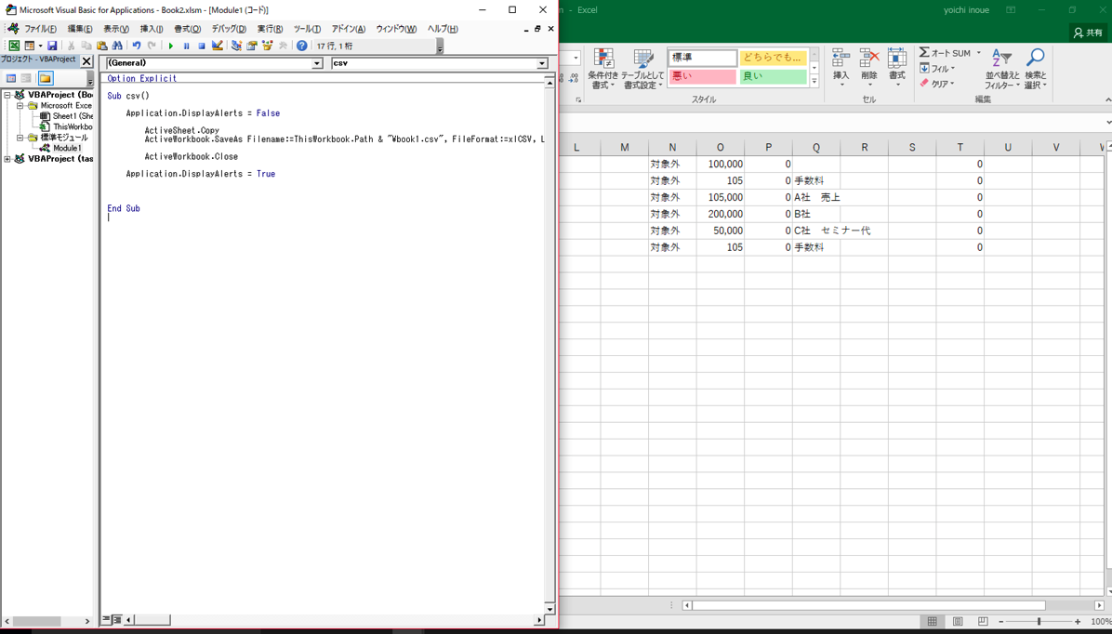Click the Save icon in the VBA toolbar
This screenshot has width=1112, height=634.
pyautogui.click(x=52, y=46)
